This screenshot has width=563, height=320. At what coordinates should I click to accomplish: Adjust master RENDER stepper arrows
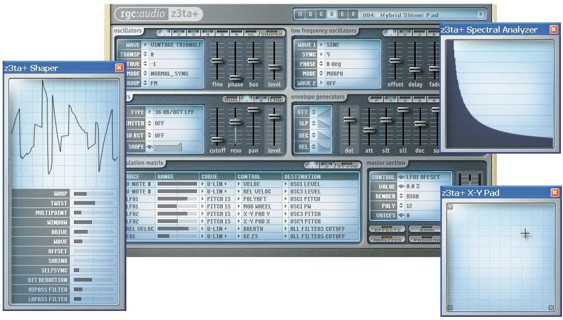tap(401, 196)
